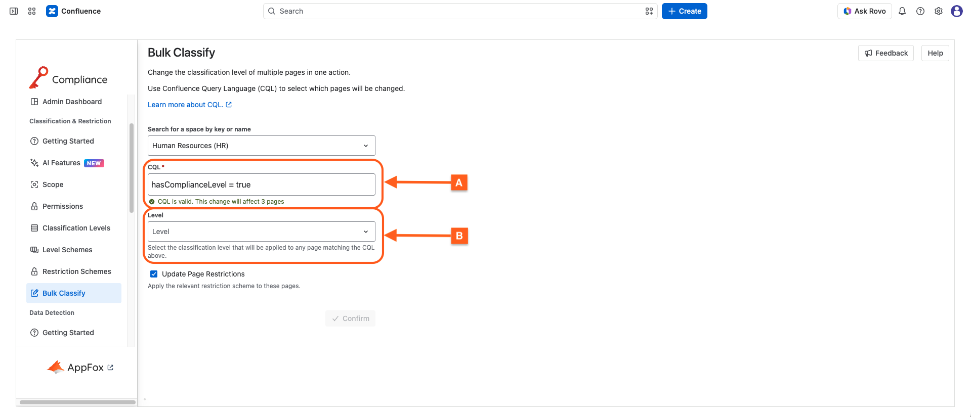Click the Confluence logo icon
The height and width of the screenshot is (417, 971).
tap(52, 11)
